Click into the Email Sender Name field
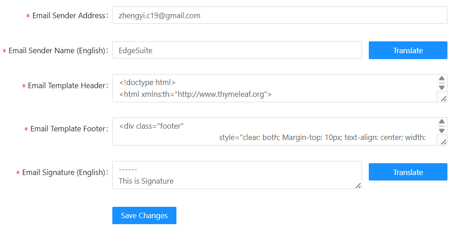 click(x=237, y=50)
